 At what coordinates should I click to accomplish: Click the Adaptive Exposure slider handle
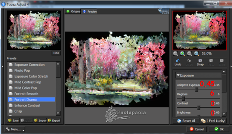197,89
